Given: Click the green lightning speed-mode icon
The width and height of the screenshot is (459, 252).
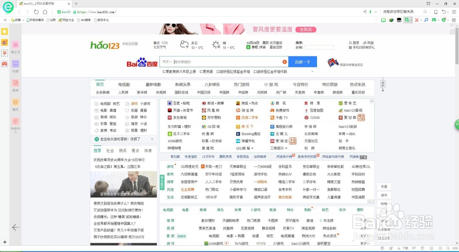Looking at the screenshot, I should point(370,12).
